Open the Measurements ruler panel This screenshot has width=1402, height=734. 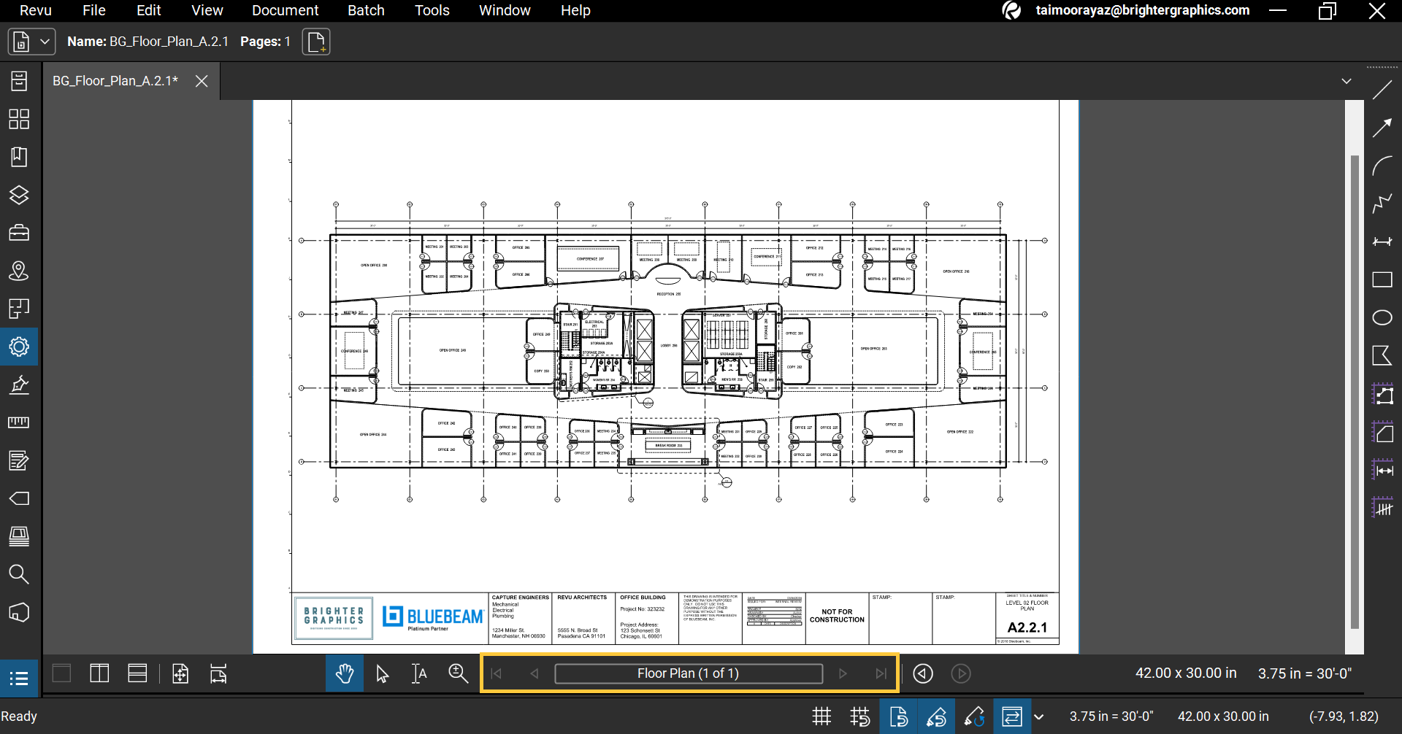coord(19,422)
